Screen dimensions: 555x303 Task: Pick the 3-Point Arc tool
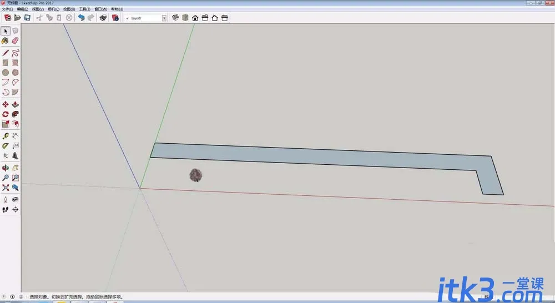pyautogui.click(x=6, y=92)
